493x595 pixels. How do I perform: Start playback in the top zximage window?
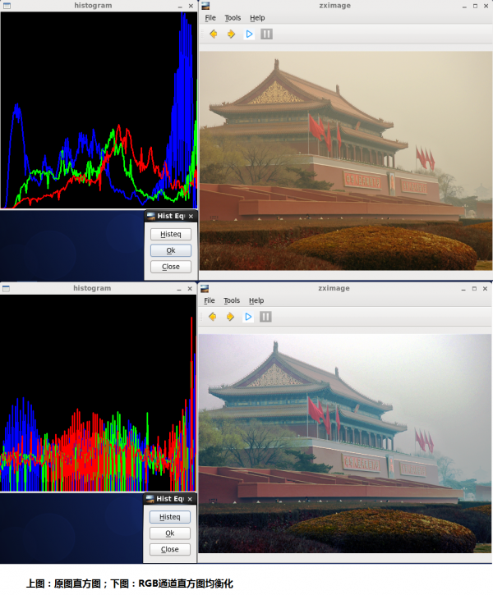249,34
